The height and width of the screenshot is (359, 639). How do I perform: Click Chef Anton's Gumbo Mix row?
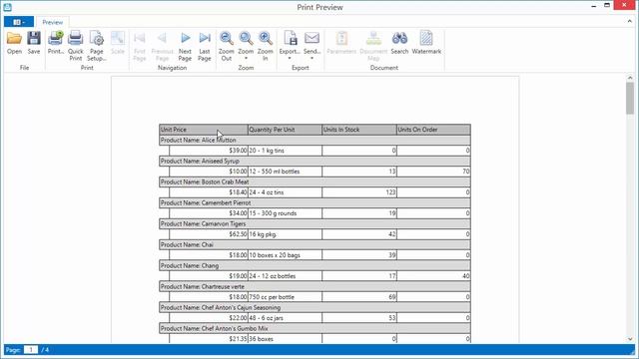(x=316, y=328)
